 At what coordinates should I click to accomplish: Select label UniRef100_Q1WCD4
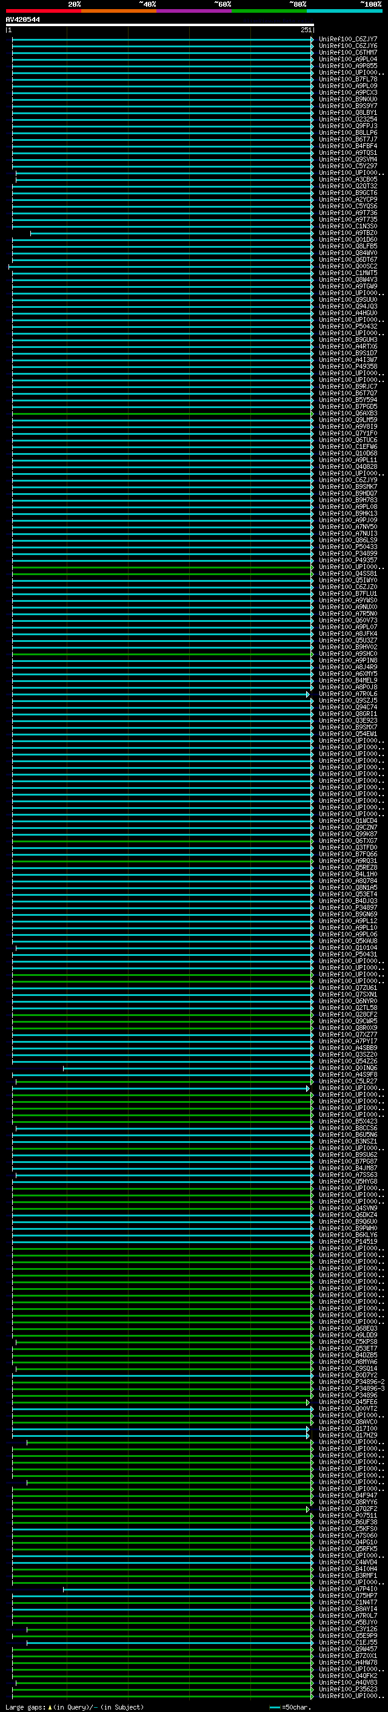348,821
